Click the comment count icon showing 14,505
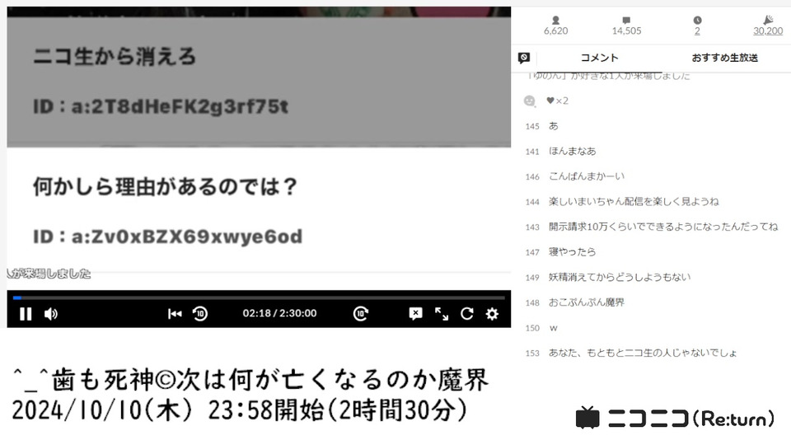This screenshot has height=445, width=791. 626,20
